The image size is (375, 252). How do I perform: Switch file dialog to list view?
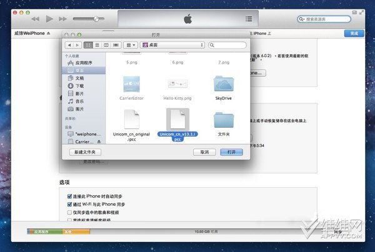click(97, 45)
